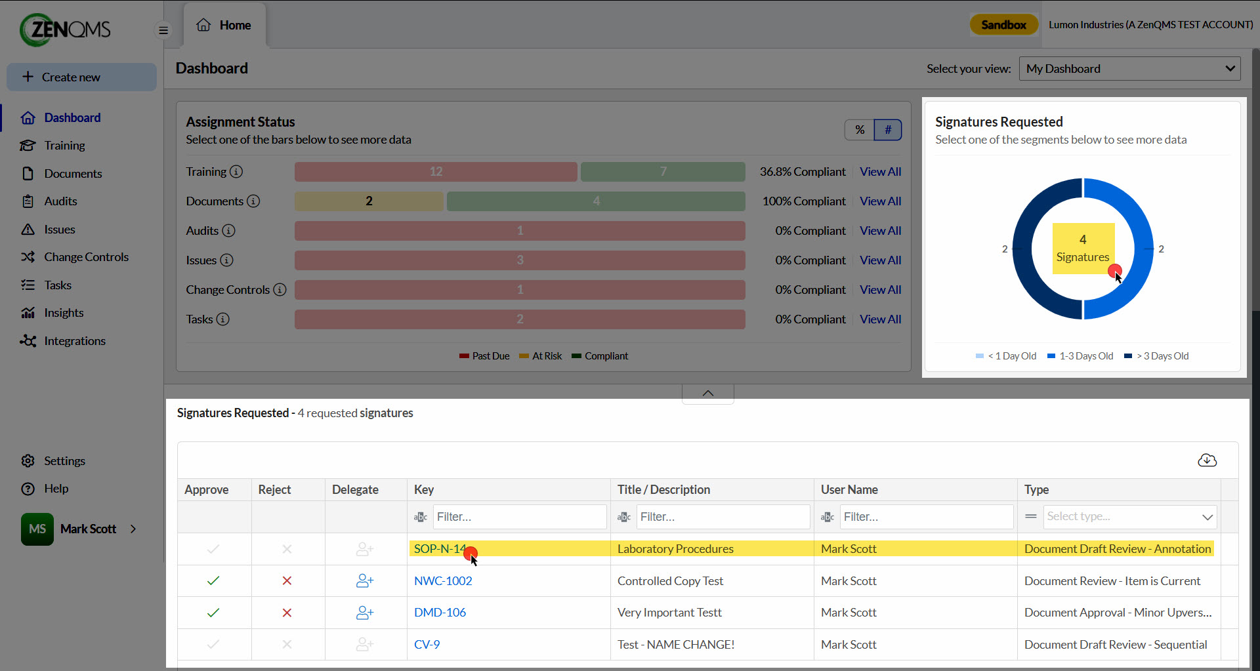The image size is (1260, 671).
Task: Switch Assignment Status to number view
Action: [x=888, y=130]
